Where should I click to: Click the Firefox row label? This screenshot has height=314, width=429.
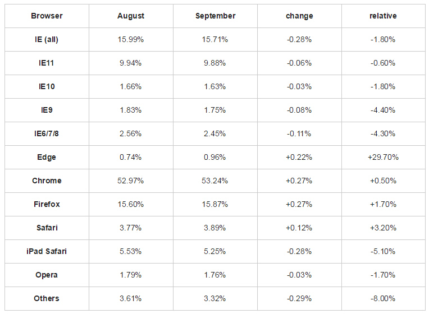coord(47,204)
